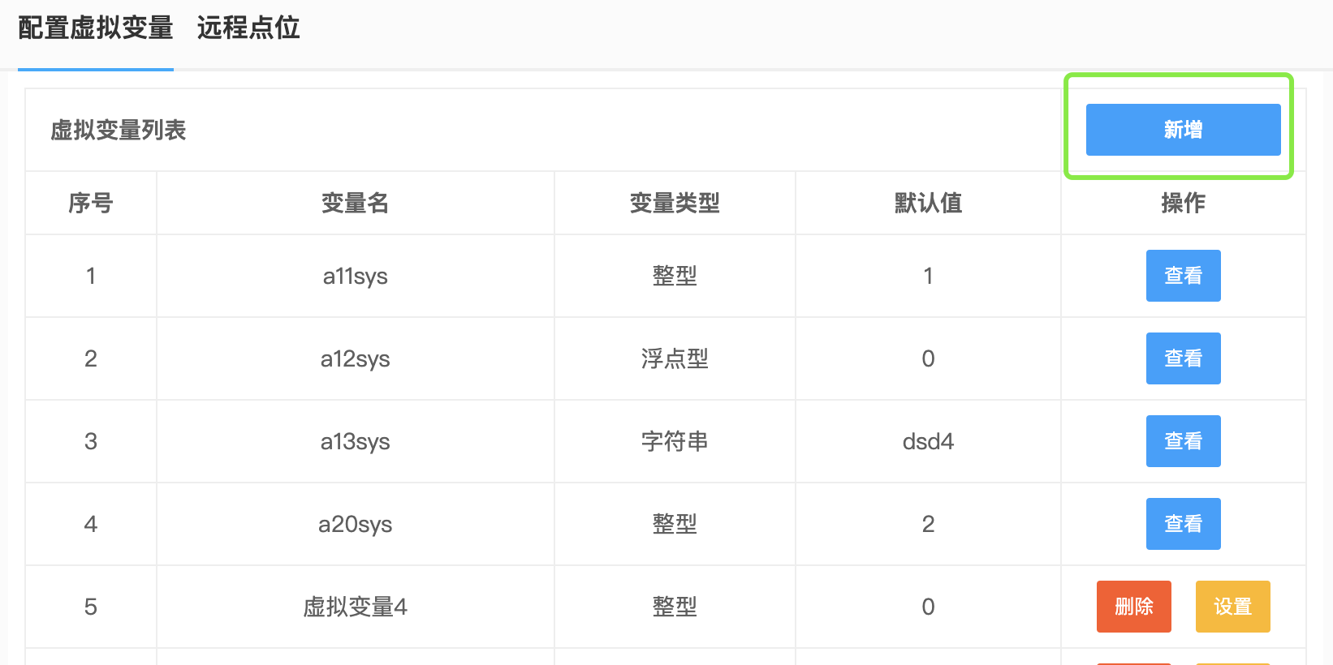
Task: Select the 默认值 column header
Action: click(x=928, y=203)
